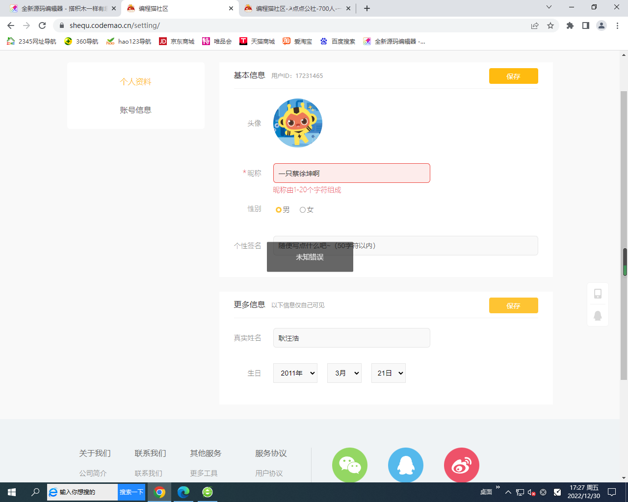Close the 全新源码编辑器 tab

point(114,8)
